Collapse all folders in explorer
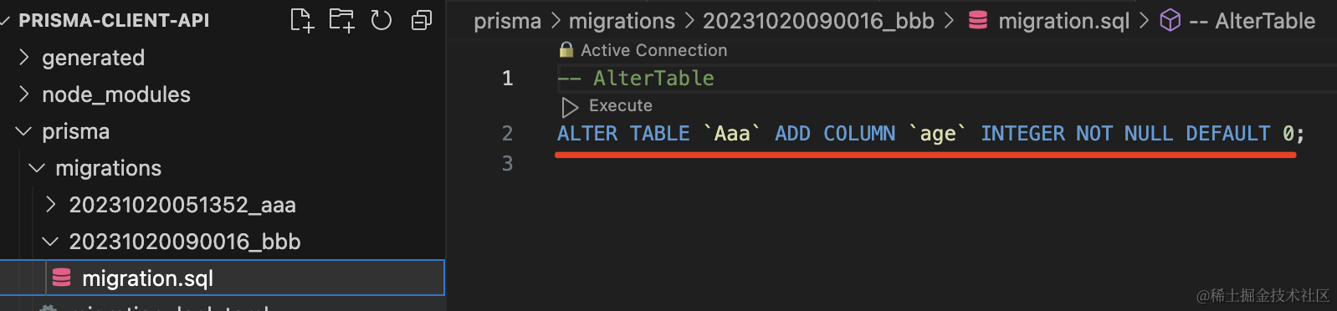Screen dimensions: 1337x311 [x=422, y=20]
